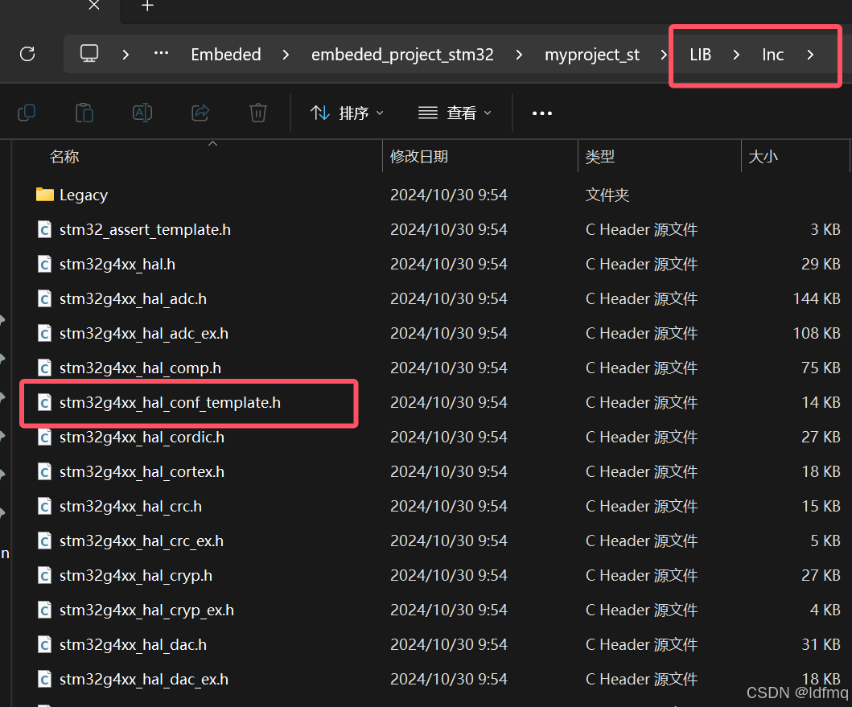Screen dimensions: 852x707
Task: Open the 查看 (View) dropdown
Action: coord(454,113)
